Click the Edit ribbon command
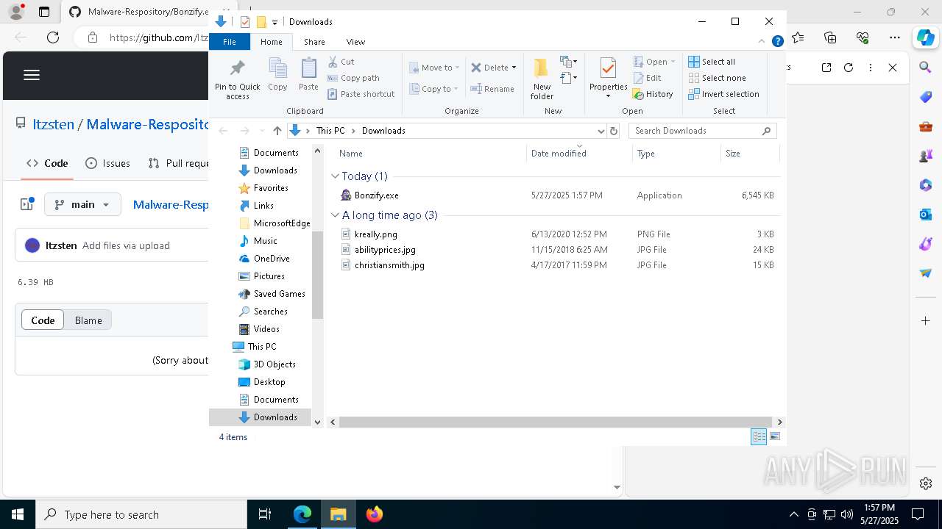The width and height of the screenshot is (942, 529). [x=647, y=78]
